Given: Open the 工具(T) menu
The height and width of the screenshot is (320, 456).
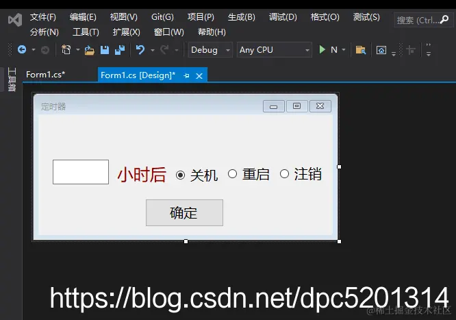Looking at the screenshot, I should click(86, 32).
